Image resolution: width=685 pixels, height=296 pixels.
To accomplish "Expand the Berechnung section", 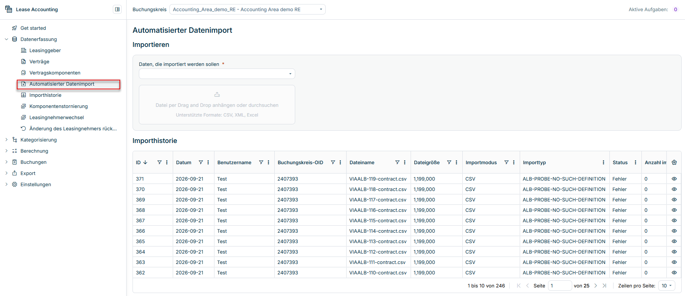I will [x=6, y=151].
